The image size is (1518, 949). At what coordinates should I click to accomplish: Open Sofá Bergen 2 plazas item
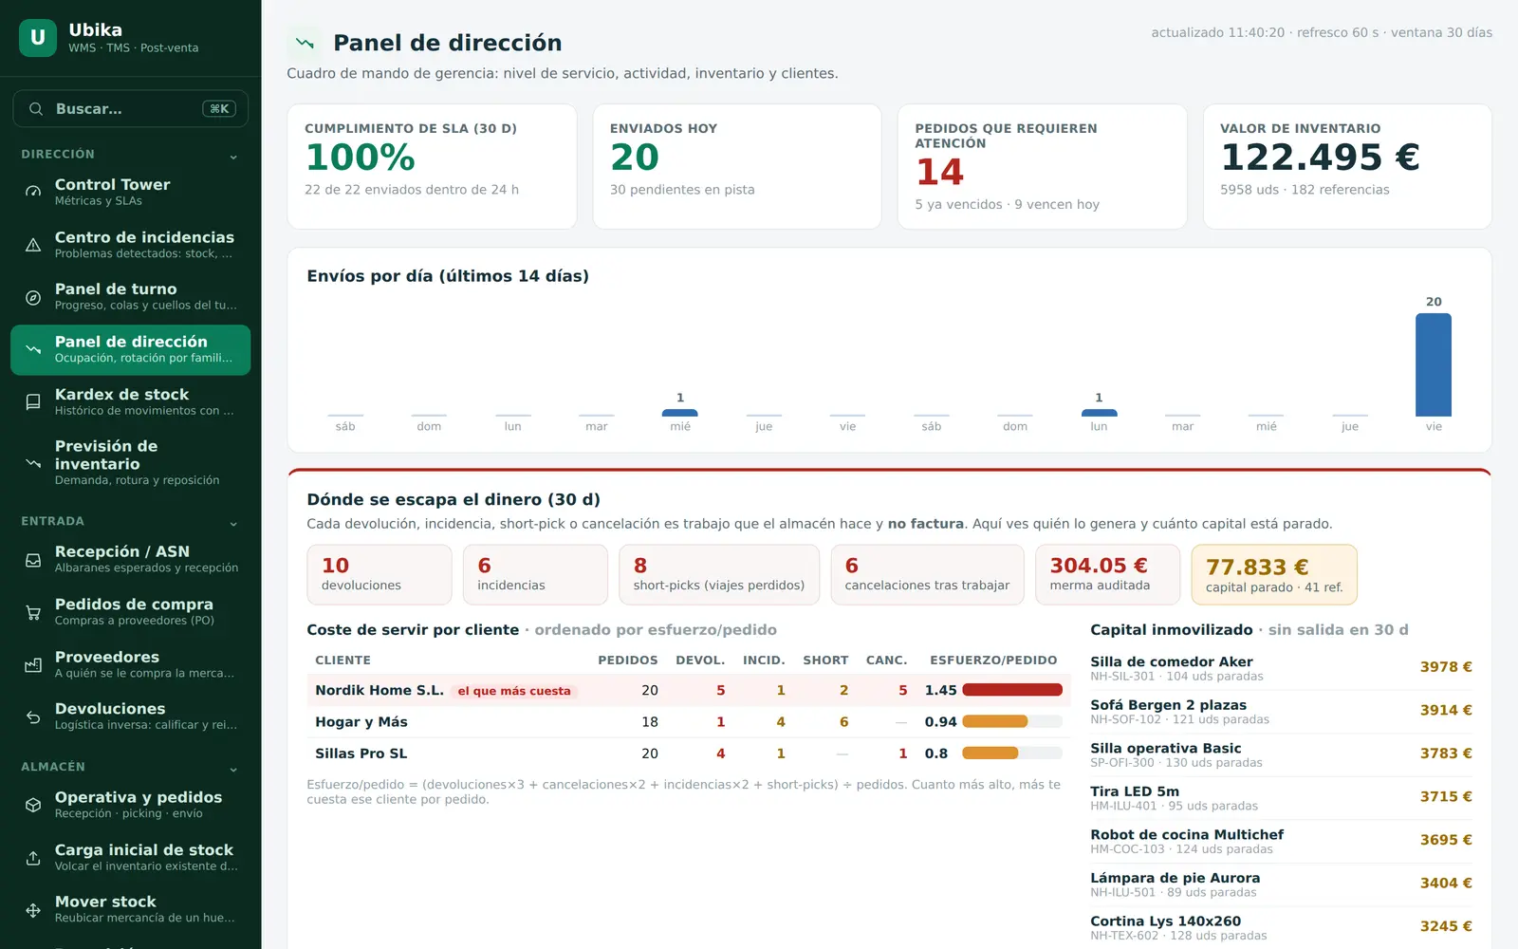[x=1281, y=712]
